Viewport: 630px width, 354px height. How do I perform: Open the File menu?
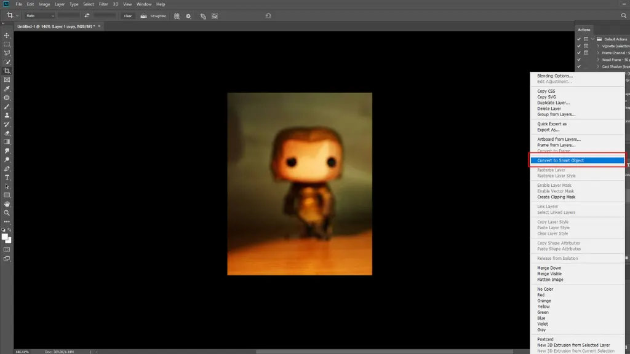tap(18, 4)
